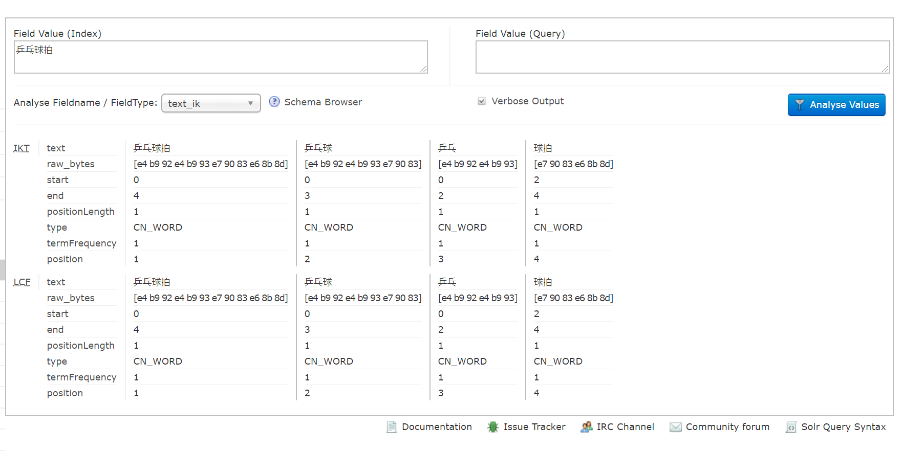The image size is (902, 452).
Task: Click the Issue Tracker bug icon
Action: pos(493,427)
